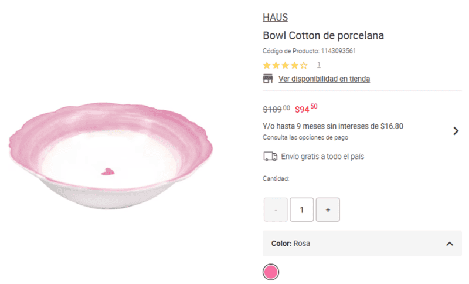Viewport: 469px width, 284px height.
Task: Click the product title Bowl Cotton de porcelana
Action: [x=323, y=36]
